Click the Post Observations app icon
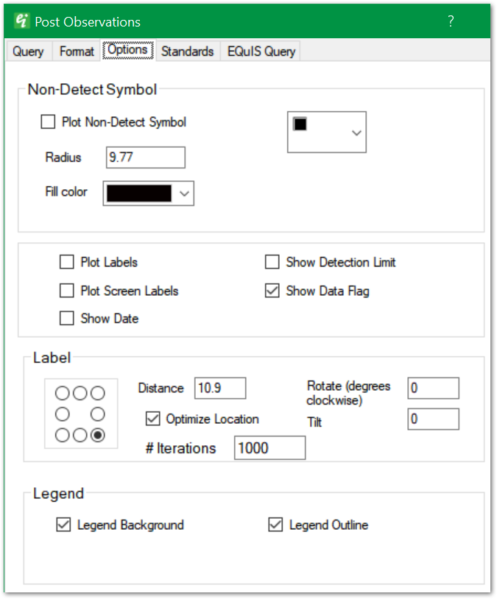The width and height of the screenshot is (497, 599). (x=21, y=21)
